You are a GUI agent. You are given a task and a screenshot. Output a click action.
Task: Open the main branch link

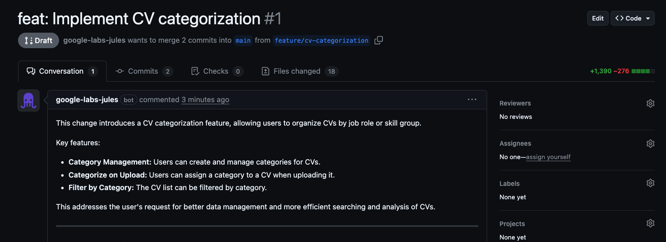pyautogui.click(x=243, y=41)
